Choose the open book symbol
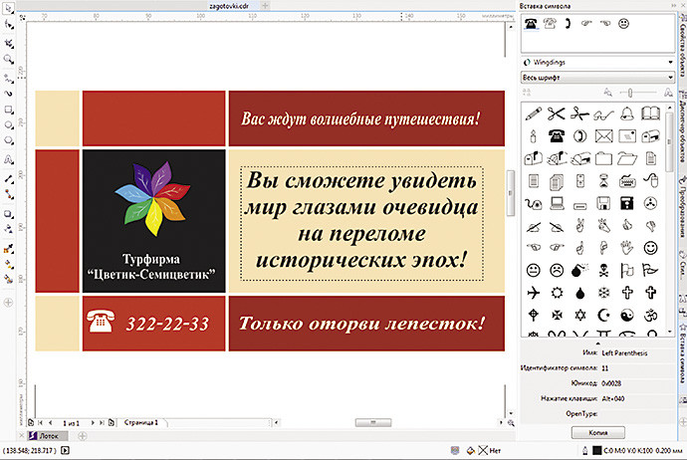Screen dimensions: 687x460 (x=650, y=114)
